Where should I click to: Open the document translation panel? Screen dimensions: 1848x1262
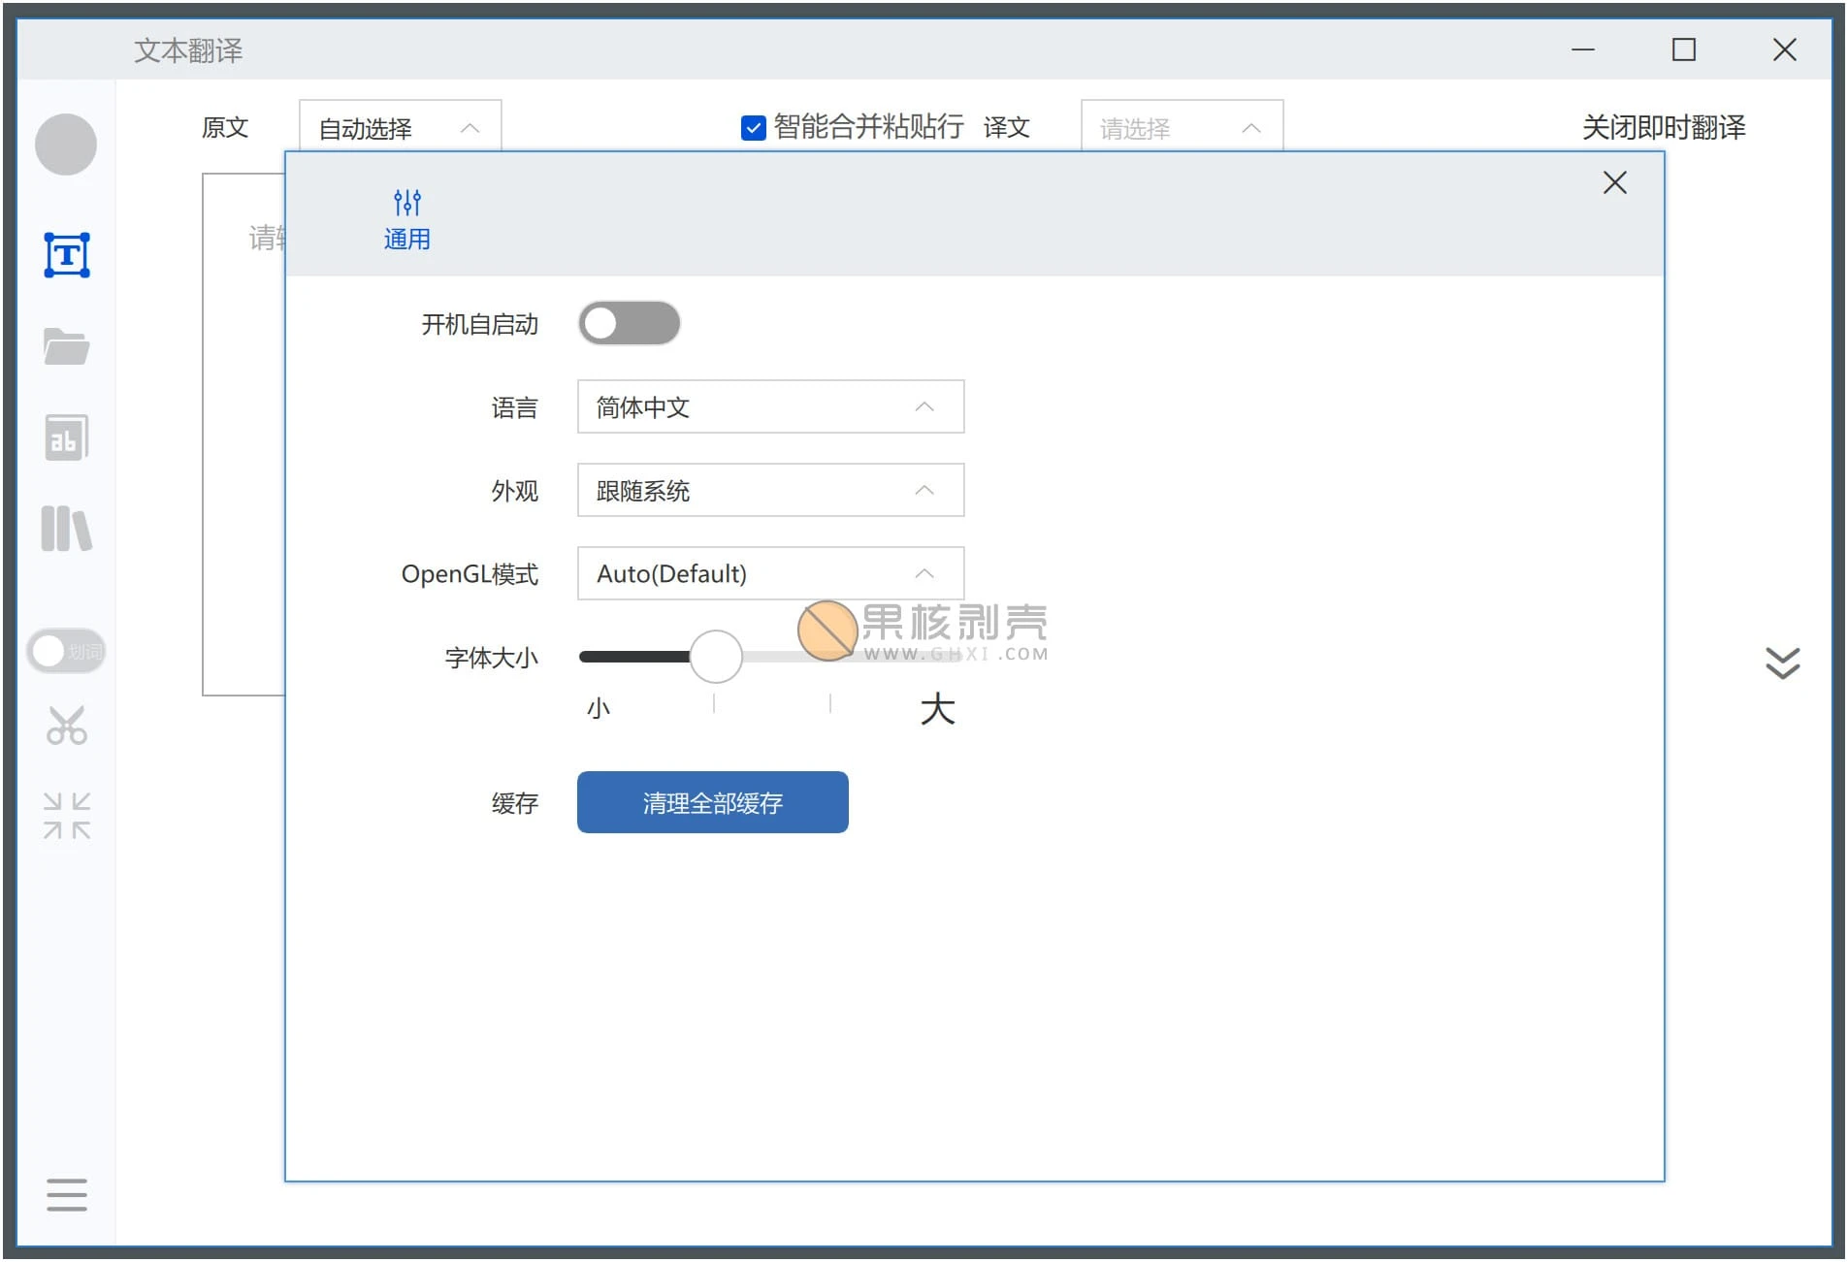click(66, 346)
